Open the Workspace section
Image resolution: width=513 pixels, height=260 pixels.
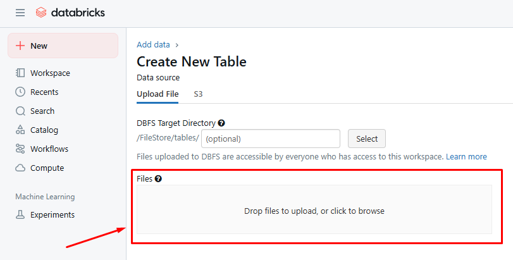(50, 73)
